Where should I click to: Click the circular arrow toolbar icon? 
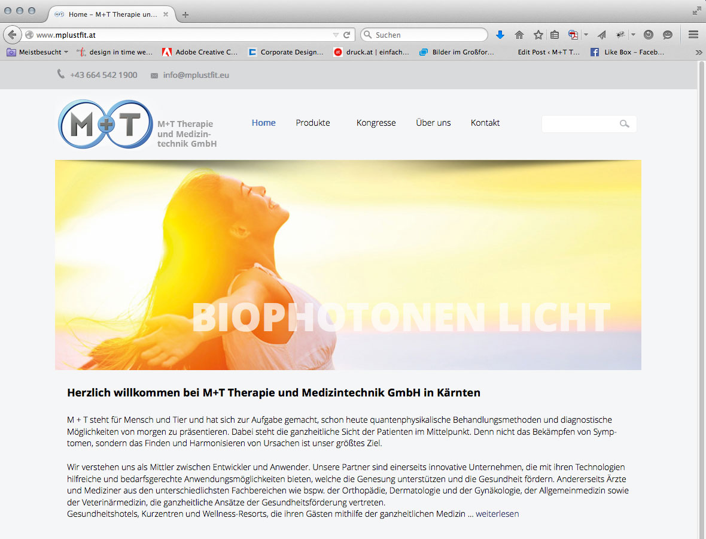coord(649,35)
